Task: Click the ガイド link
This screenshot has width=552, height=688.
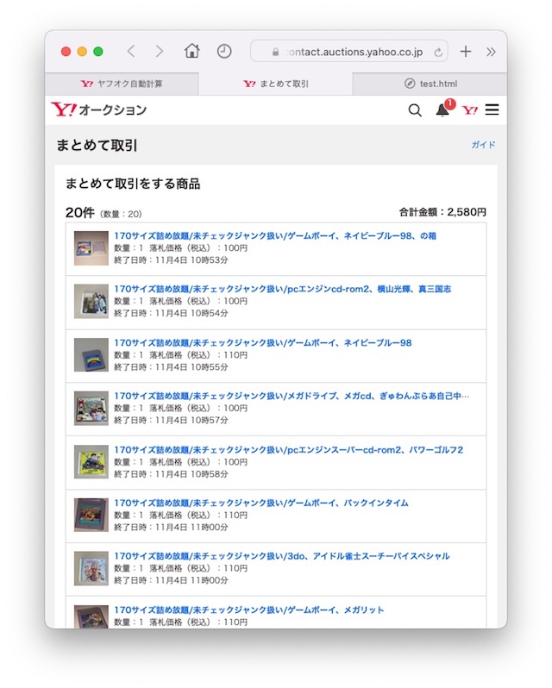Action: (x=483, y=145)
